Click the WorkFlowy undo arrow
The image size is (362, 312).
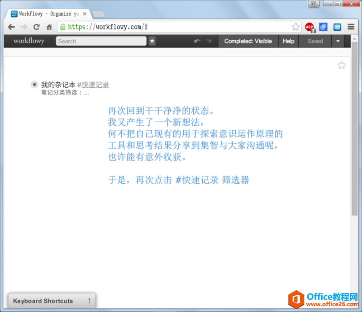(197, 41)
